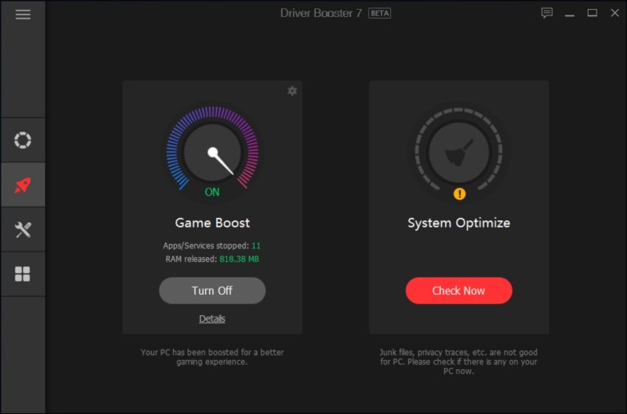Click the 'Your PC has been boosted' message

(212, 357)
